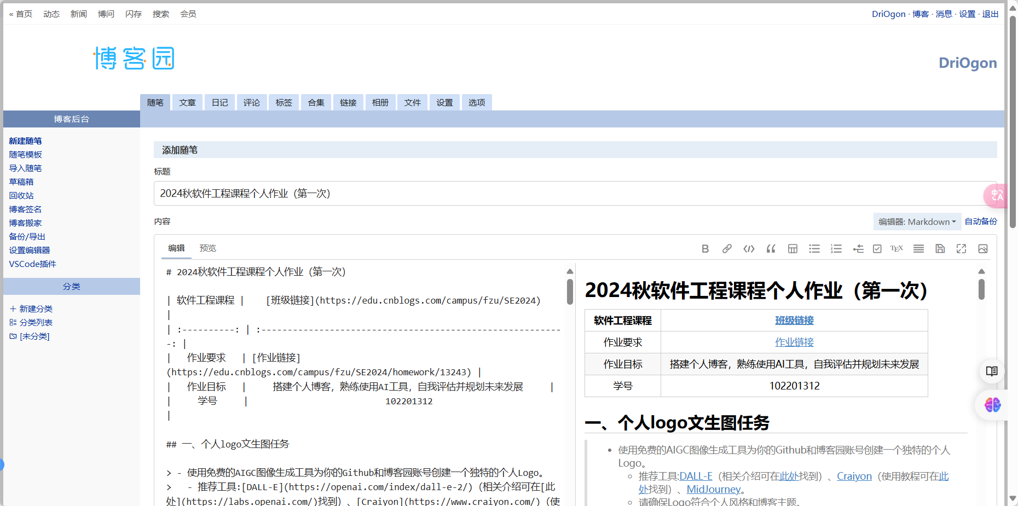Click 退出 to log out
The height and width of the screenshot is (506, 1018).
990,14
